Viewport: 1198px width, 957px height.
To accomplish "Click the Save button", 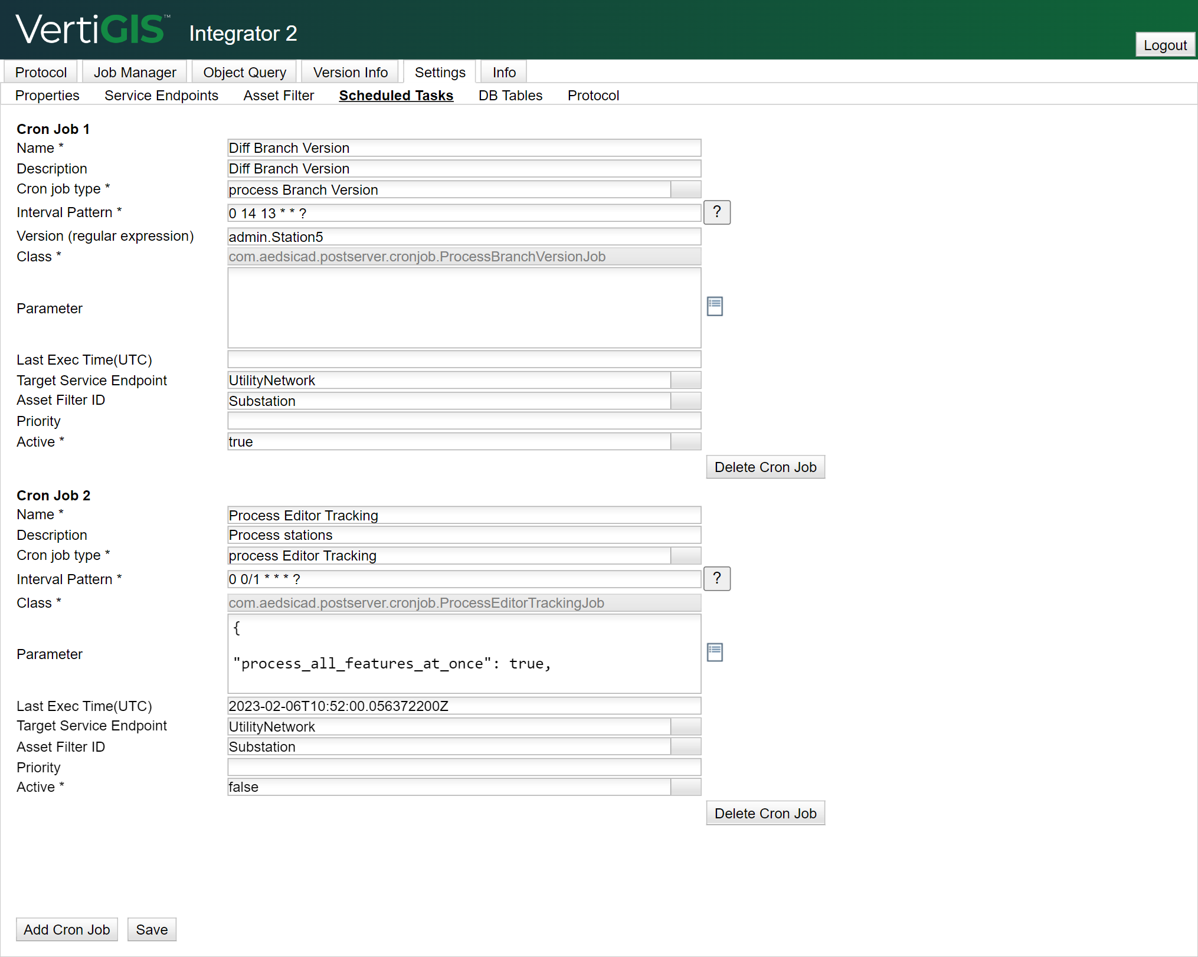I will pyautogui.click(x=152, y=929).
